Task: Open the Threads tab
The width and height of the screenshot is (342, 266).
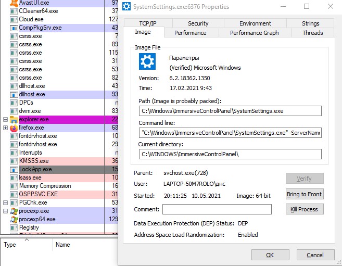Action: point(312,33)
